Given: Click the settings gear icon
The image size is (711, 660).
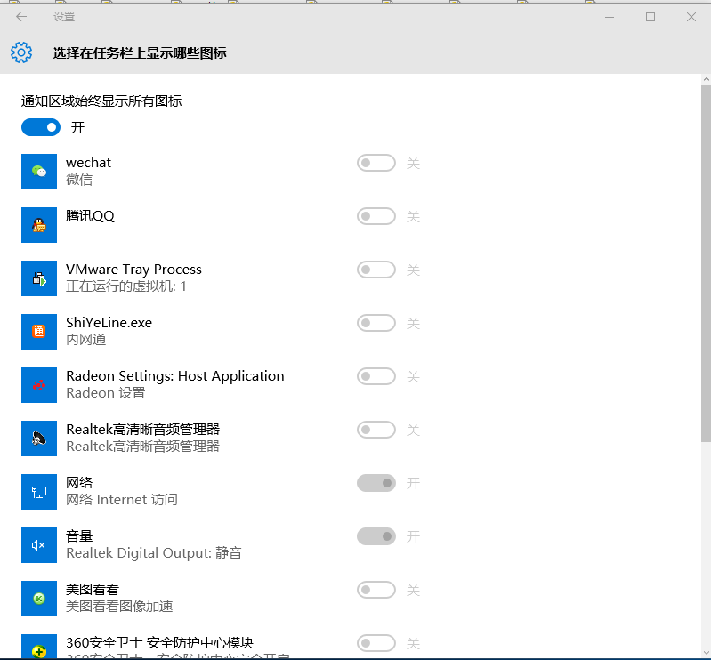Looking at the screenshot, I should pos(21,52).
